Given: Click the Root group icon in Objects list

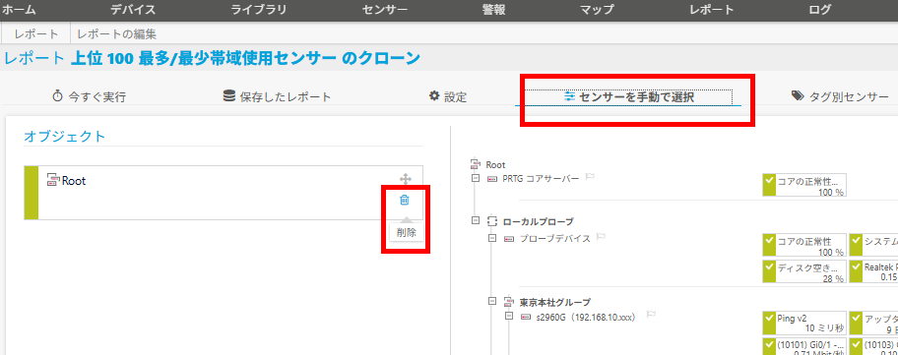Looking at the screenshot, I should (x=53, y=181).
